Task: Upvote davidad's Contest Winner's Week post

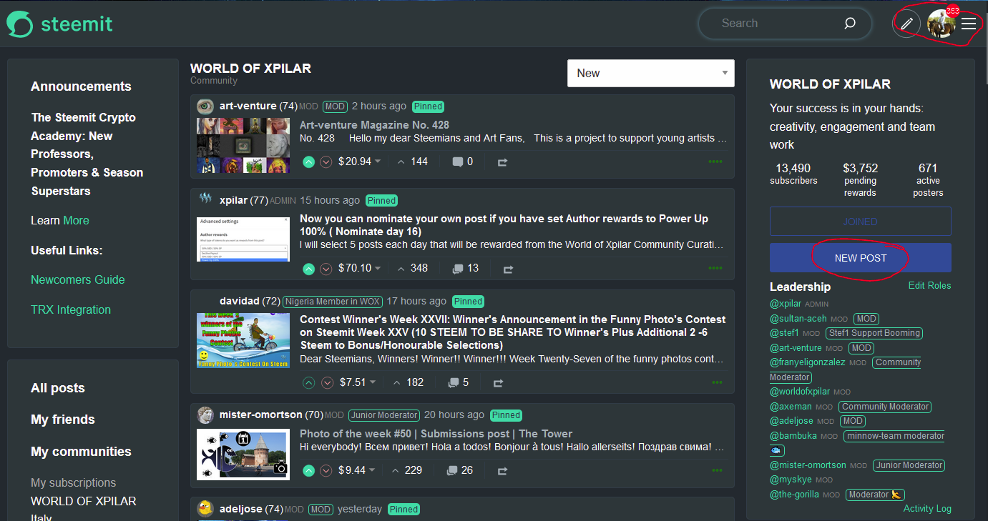Action: coord(308,382)
